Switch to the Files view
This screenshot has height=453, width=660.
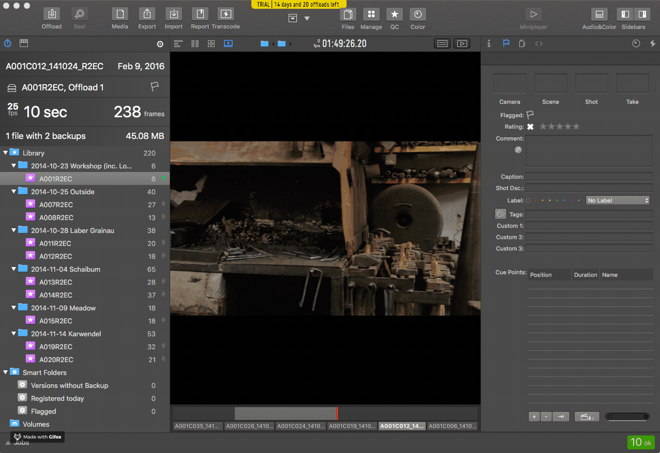348,14
